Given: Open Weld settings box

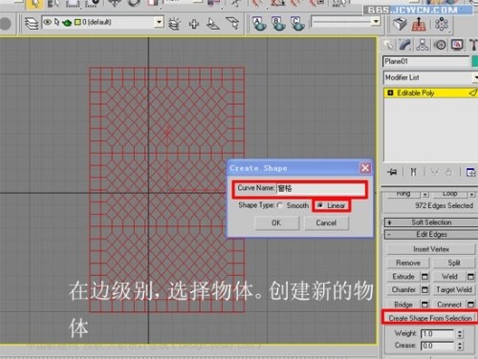Looking at the screenshot, I should pos(470,277).
